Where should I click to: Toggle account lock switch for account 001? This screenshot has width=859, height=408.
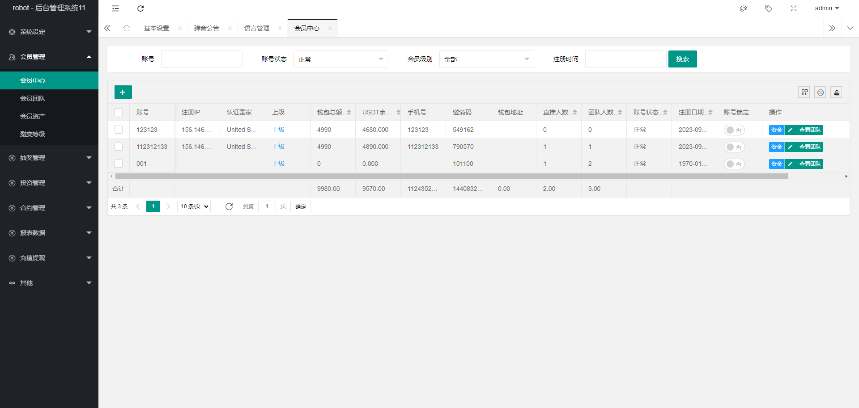click(x=734, y=164)
